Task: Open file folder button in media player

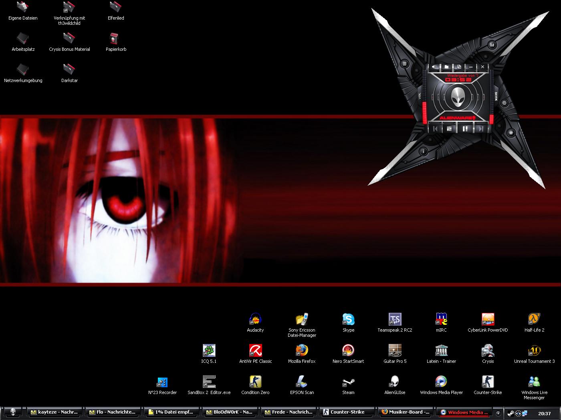Action: pos(446,67)
